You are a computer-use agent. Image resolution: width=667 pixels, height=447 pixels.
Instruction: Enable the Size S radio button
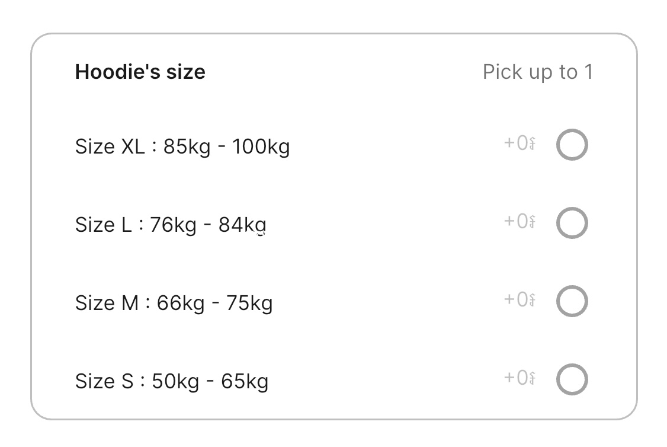coord(572,379)
